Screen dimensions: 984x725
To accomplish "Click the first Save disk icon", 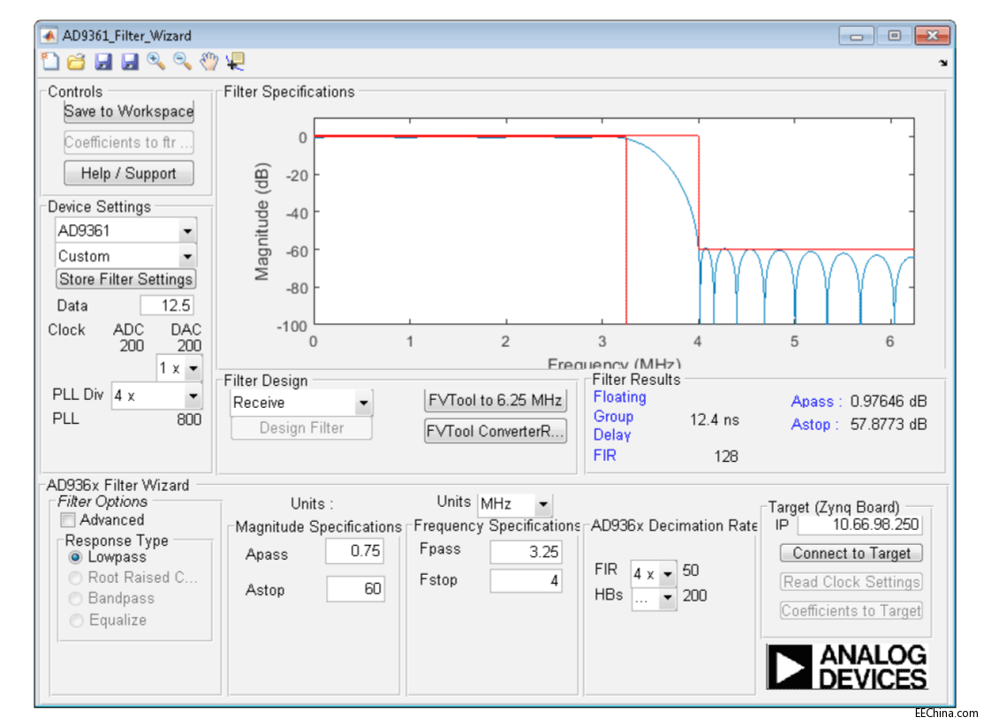I will point(103,62).
